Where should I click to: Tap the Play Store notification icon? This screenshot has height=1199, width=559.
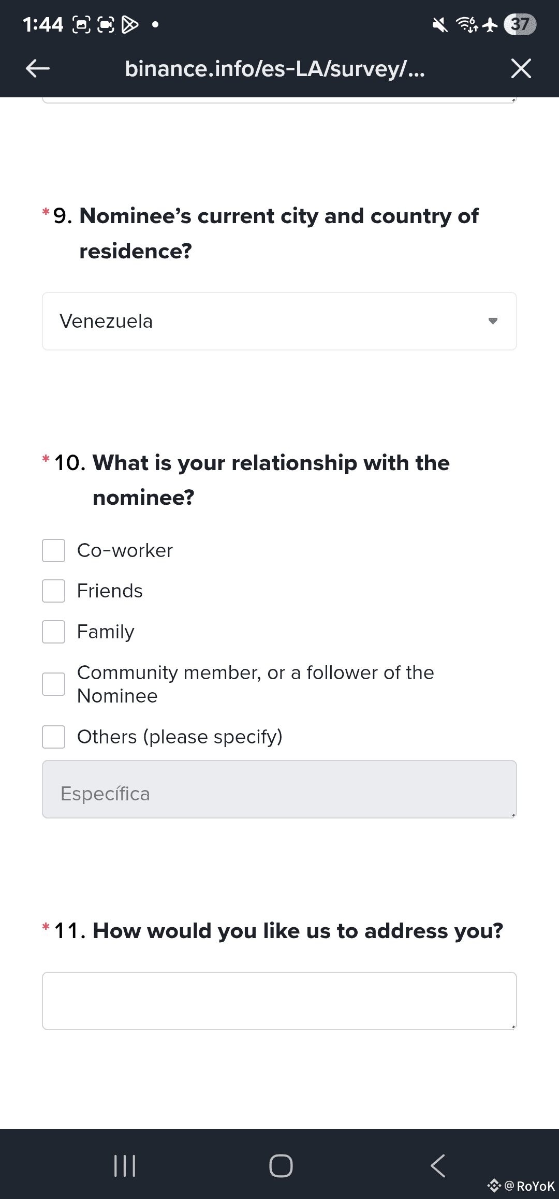(x=129, y=24)
